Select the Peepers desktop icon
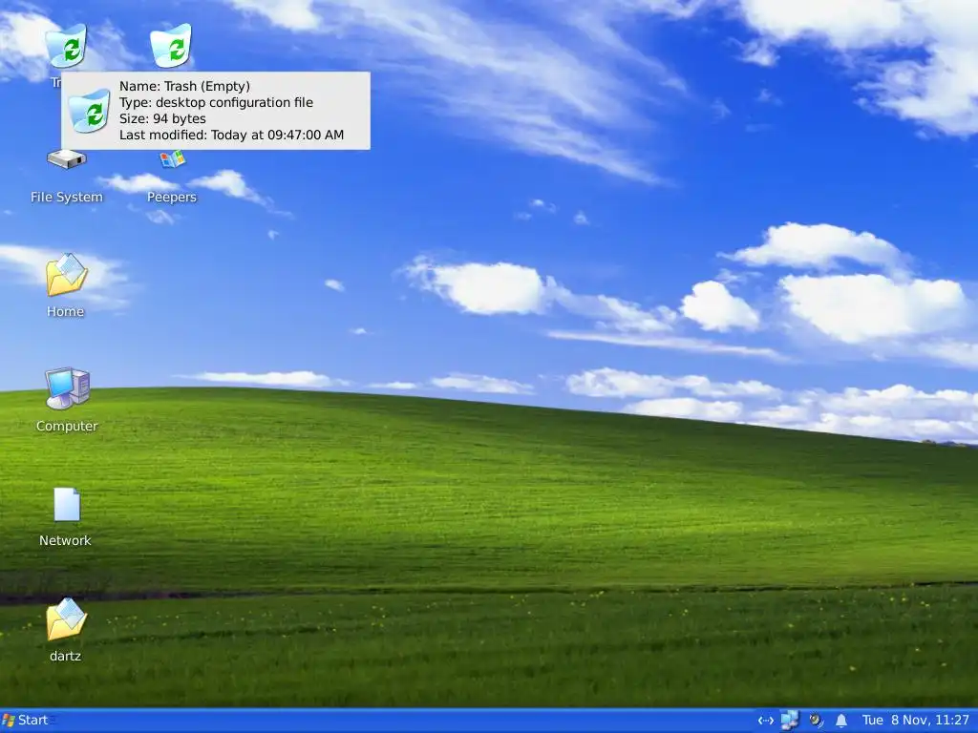 (172, 159)
